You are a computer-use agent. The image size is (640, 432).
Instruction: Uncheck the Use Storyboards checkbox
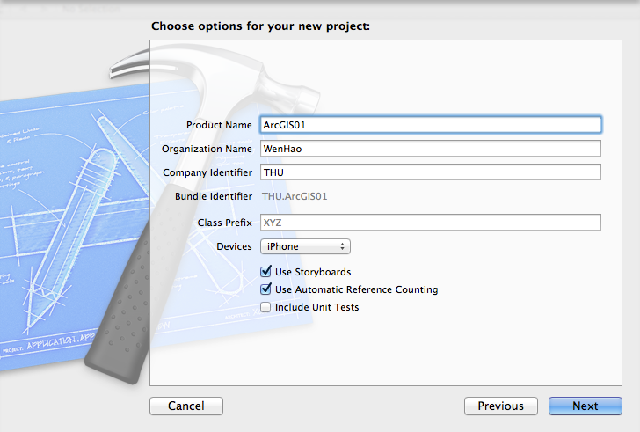tap(266, 272)
